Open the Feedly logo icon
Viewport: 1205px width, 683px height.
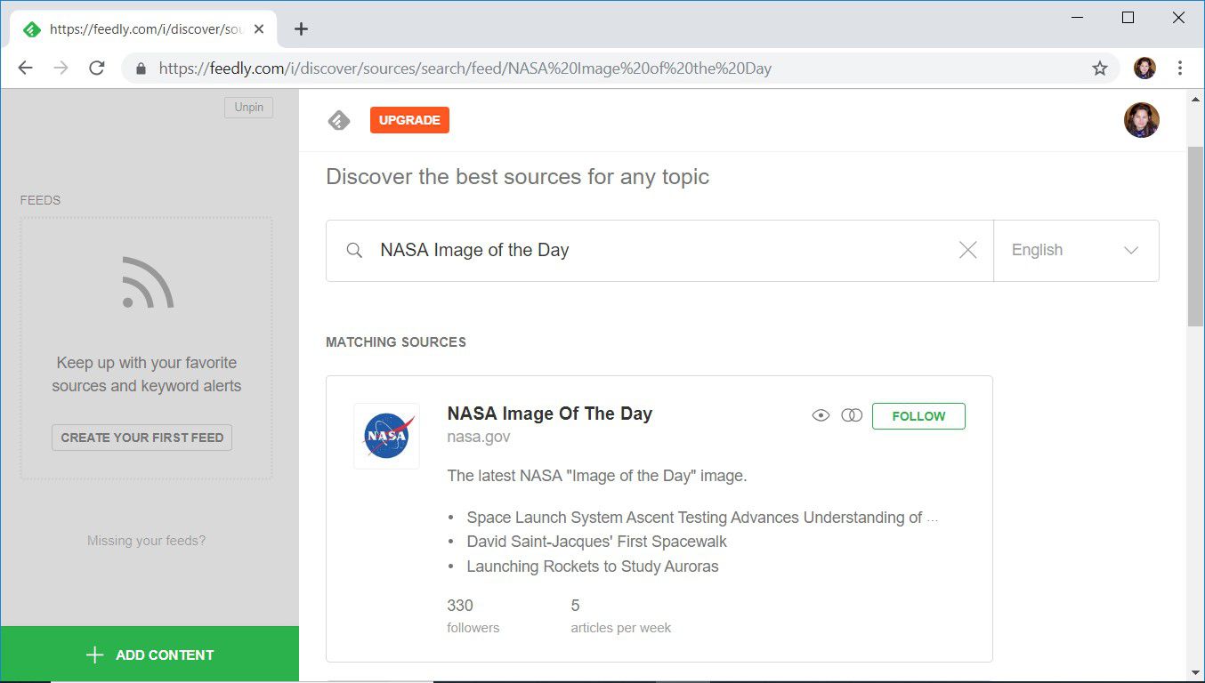(x=338, y=120)
